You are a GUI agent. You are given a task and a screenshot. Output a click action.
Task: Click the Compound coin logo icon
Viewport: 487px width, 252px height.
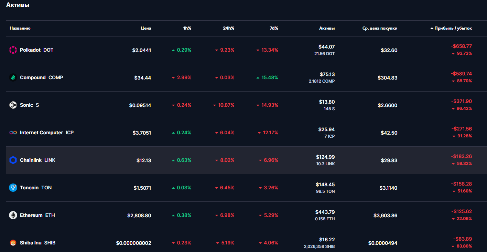[13, 77]
